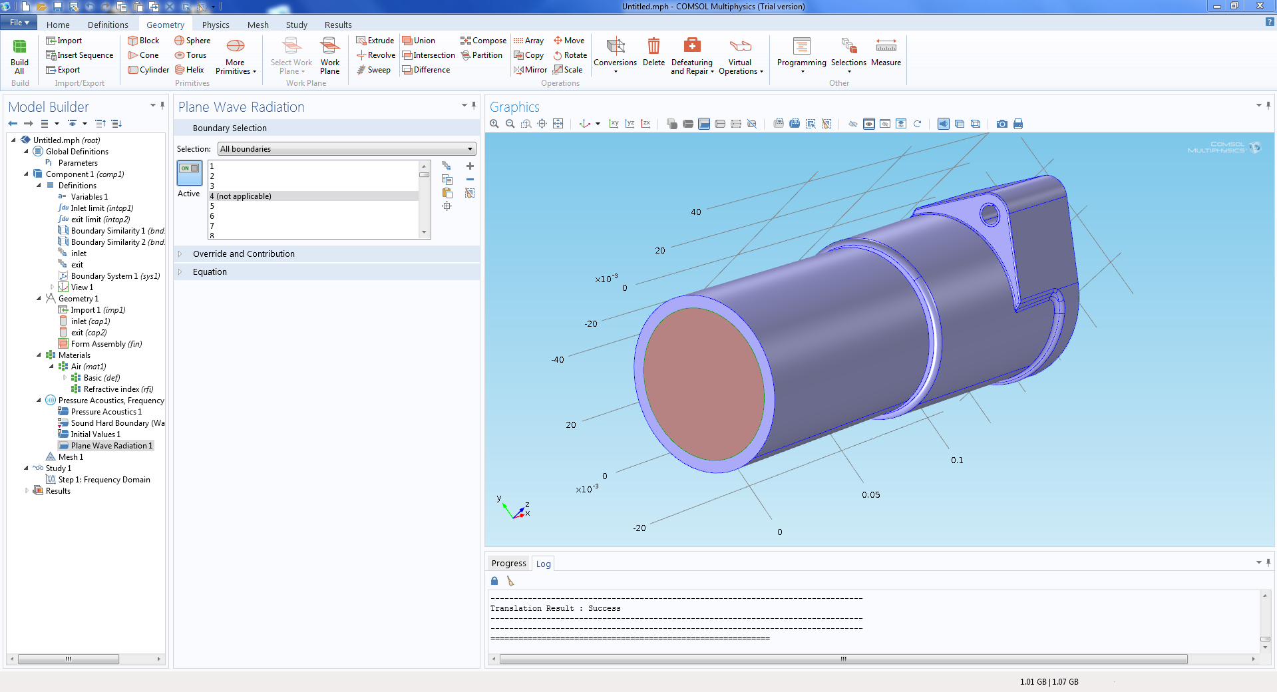1277x692 pixels.
Task: Expand the Results node in the Model Builder
Action: click(27, 491)
